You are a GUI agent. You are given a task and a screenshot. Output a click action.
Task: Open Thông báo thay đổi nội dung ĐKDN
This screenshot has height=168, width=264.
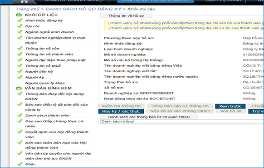point(54,96)
